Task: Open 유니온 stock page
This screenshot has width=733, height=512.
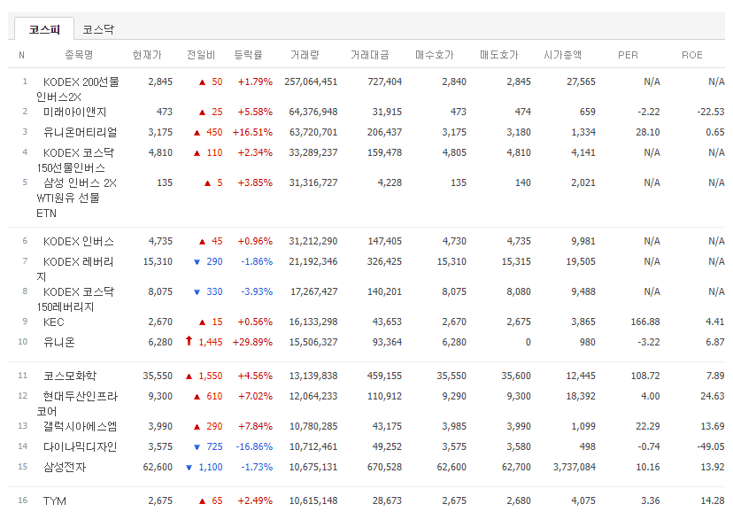Action: 59,342
